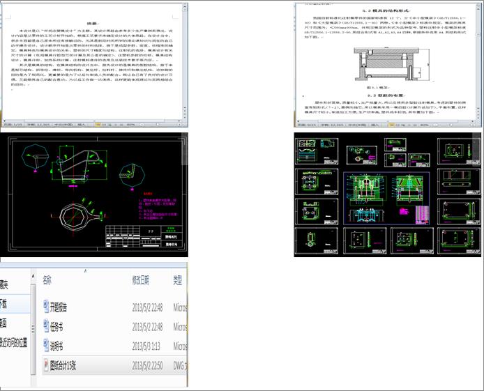
Task: Open the 说明书 Word document
Action: point(56,346)
